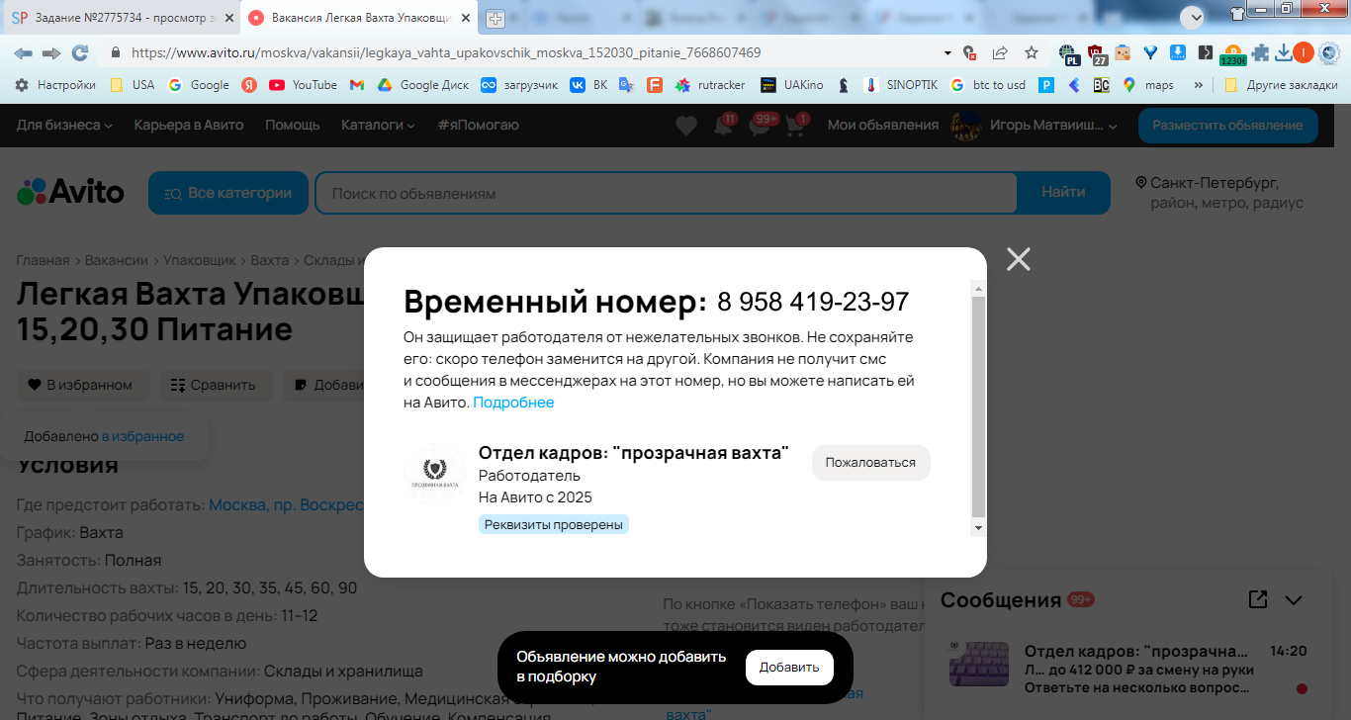Click Вахта breadcrumb
1351x720 pixels.
[x=270, y=260]
